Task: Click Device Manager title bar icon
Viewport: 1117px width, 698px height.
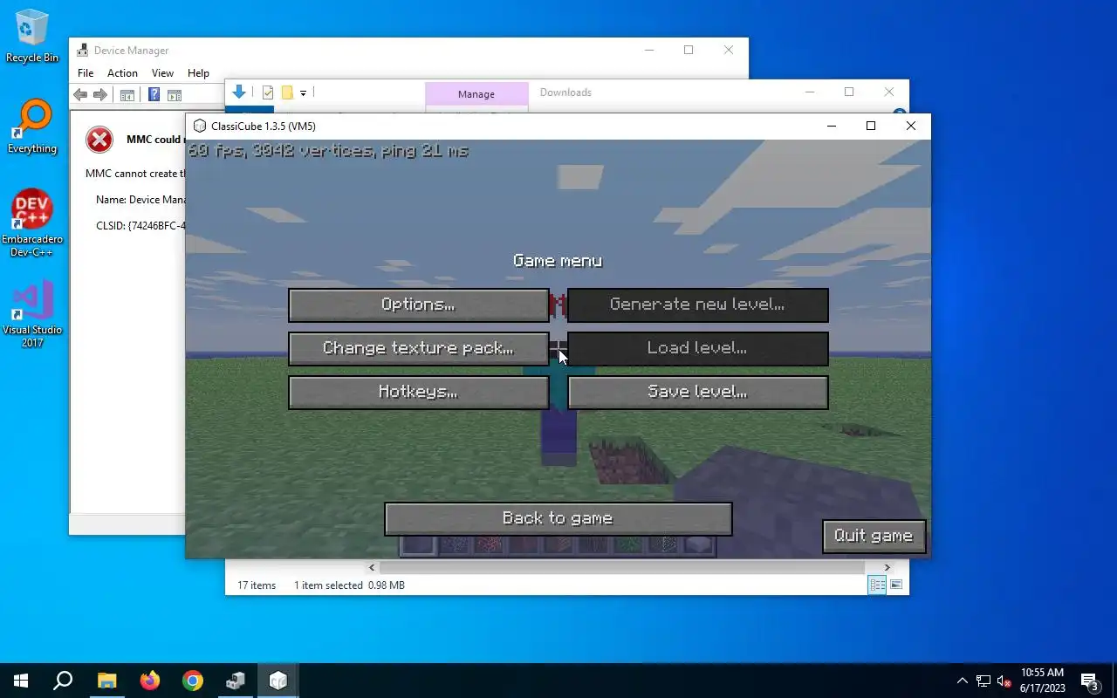Action: pos(83,51)
